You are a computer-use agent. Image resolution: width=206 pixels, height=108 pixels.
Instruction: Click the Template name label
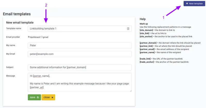(14, 28)
